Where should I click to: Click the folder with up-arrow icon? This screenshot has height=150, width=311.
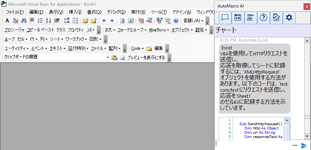94,20
